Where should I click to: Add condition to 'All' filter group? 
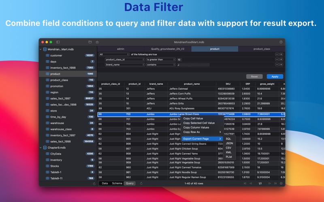coord(281,55)
